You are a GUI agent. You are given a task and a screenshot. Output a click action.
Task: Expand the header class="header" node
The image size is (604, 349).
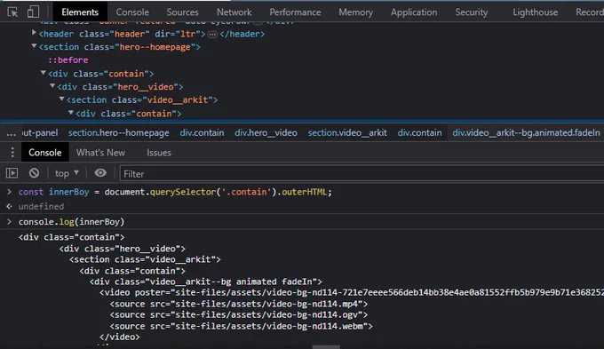coord(34,33)
